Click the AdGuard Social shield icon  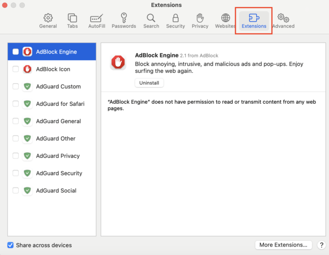(x=27, y=190)
